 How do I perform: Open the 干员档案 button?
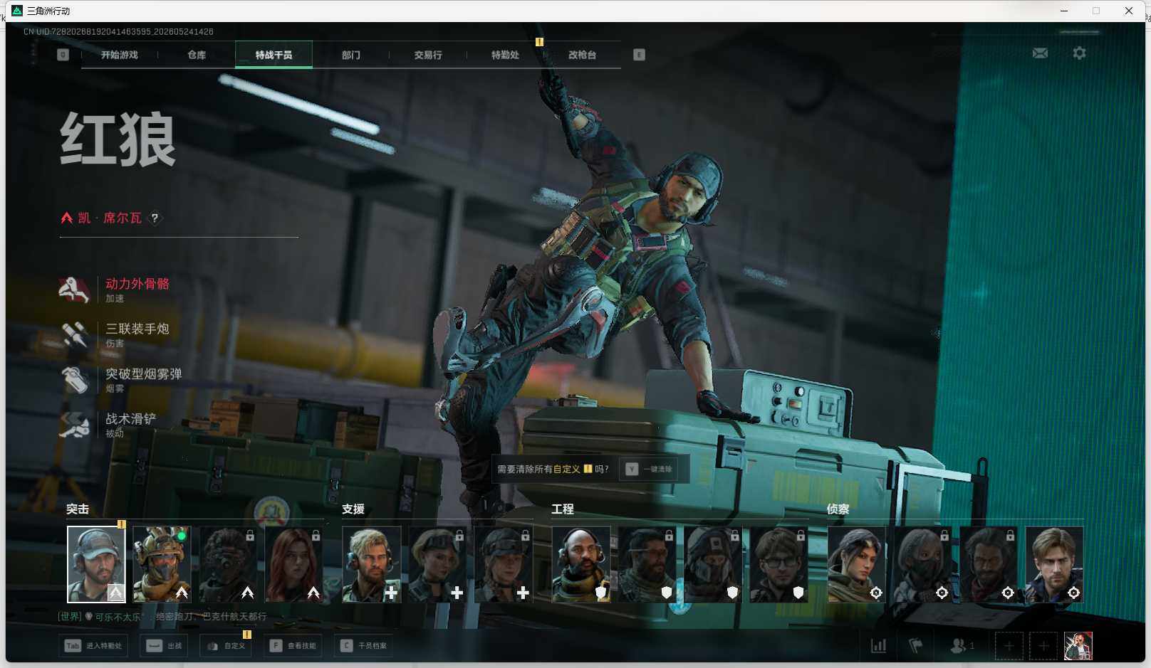click(363, 646)
